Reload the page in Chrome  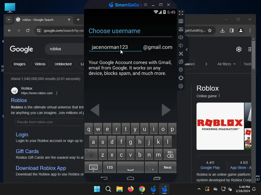pos(28,30)
